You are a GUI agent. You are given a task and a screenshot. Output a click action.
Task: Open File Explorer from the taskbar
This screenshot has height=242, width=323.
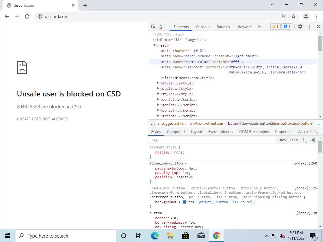pyautogui.click(x=170, y=236)
